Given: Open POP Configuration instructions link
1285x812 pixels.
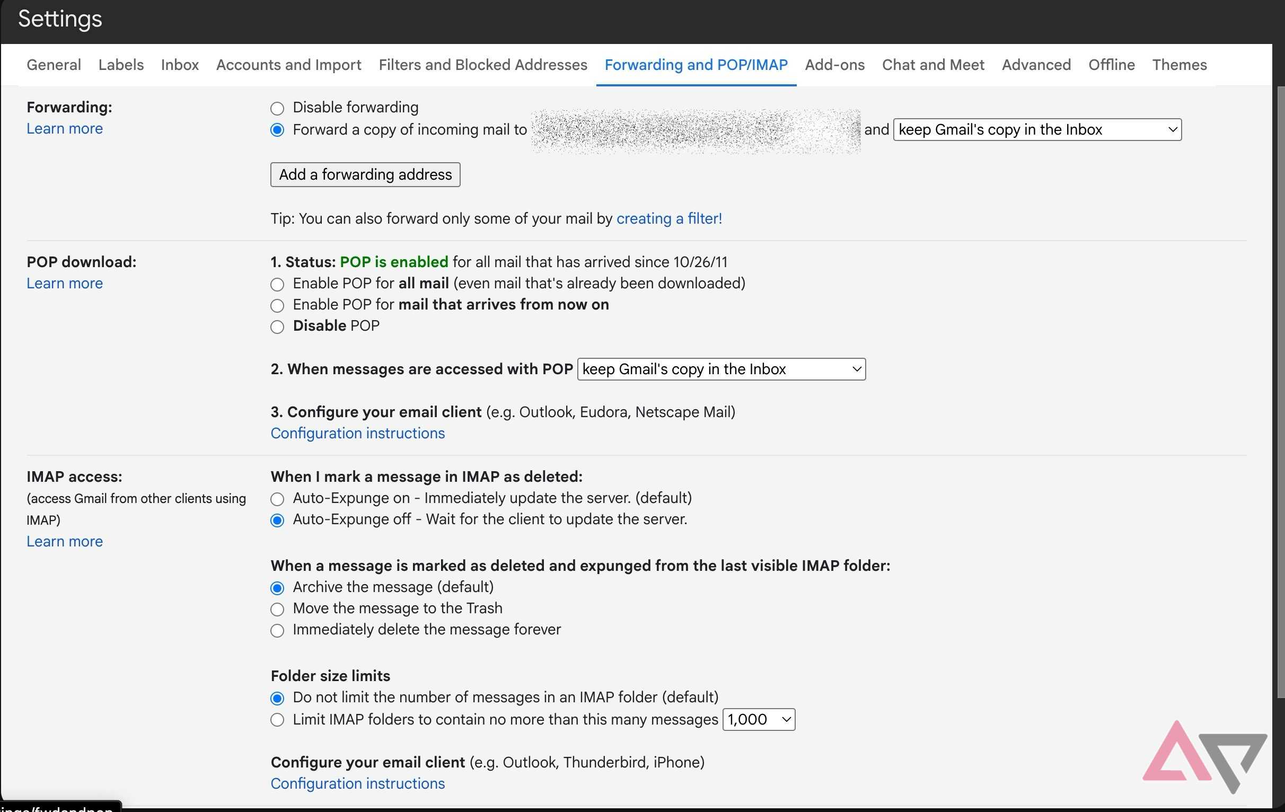Looking at the screenshot, I should pyautogui.click(x=357, y=433).
